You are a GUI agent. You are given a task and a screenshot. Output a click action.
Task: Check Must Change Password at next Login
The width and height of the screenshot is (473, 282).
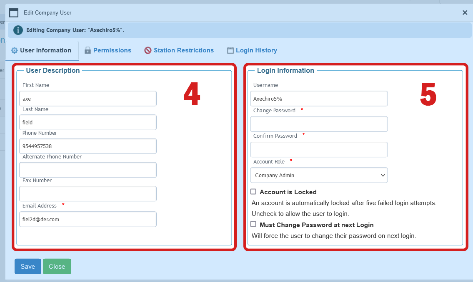point(253,224)
